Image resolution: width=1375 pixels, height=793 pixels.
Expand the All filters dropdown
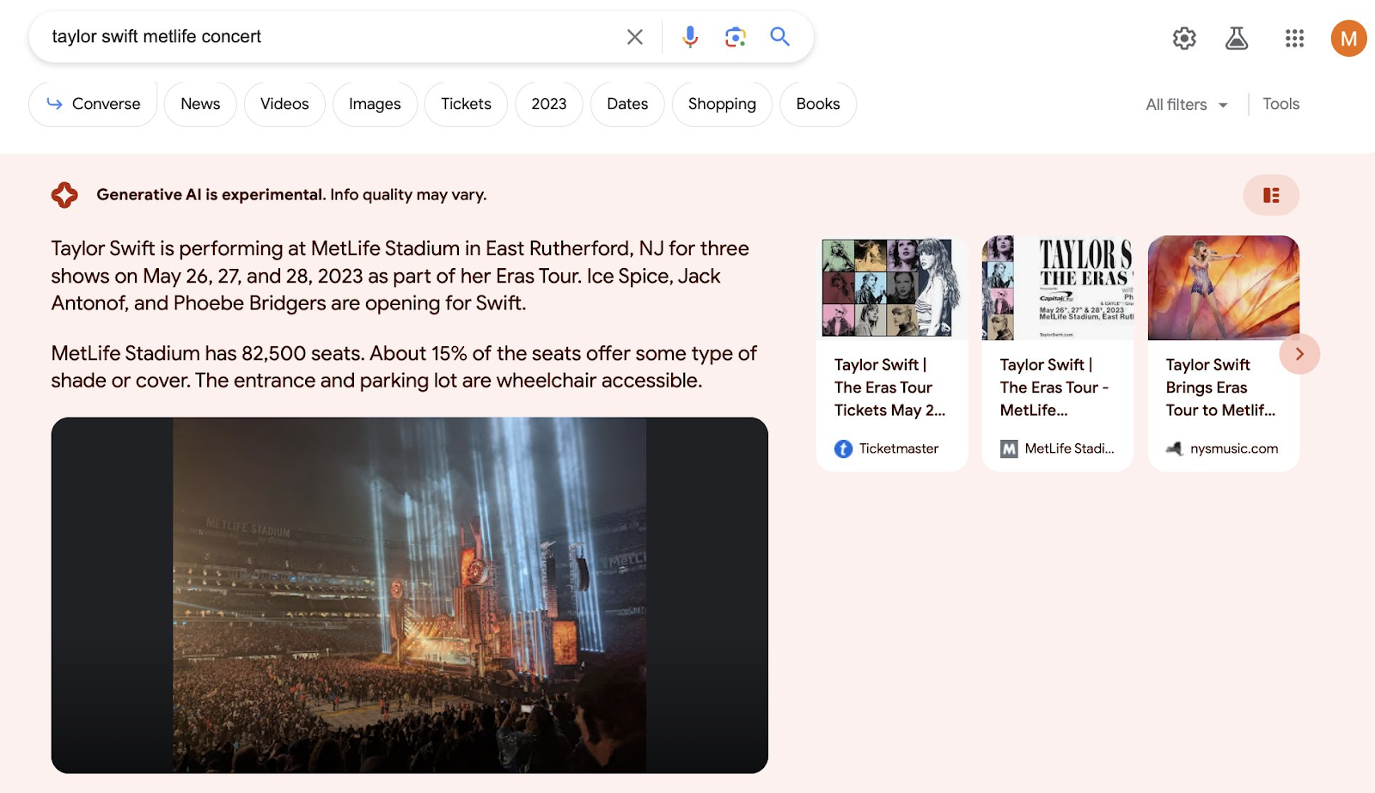[1186, 105]
